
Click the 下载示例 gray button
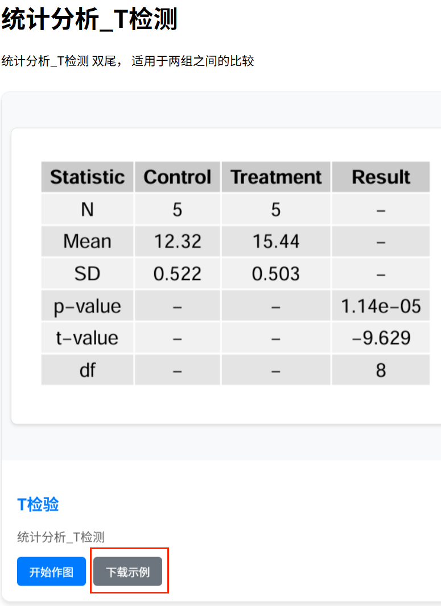[x=127, y=571]
